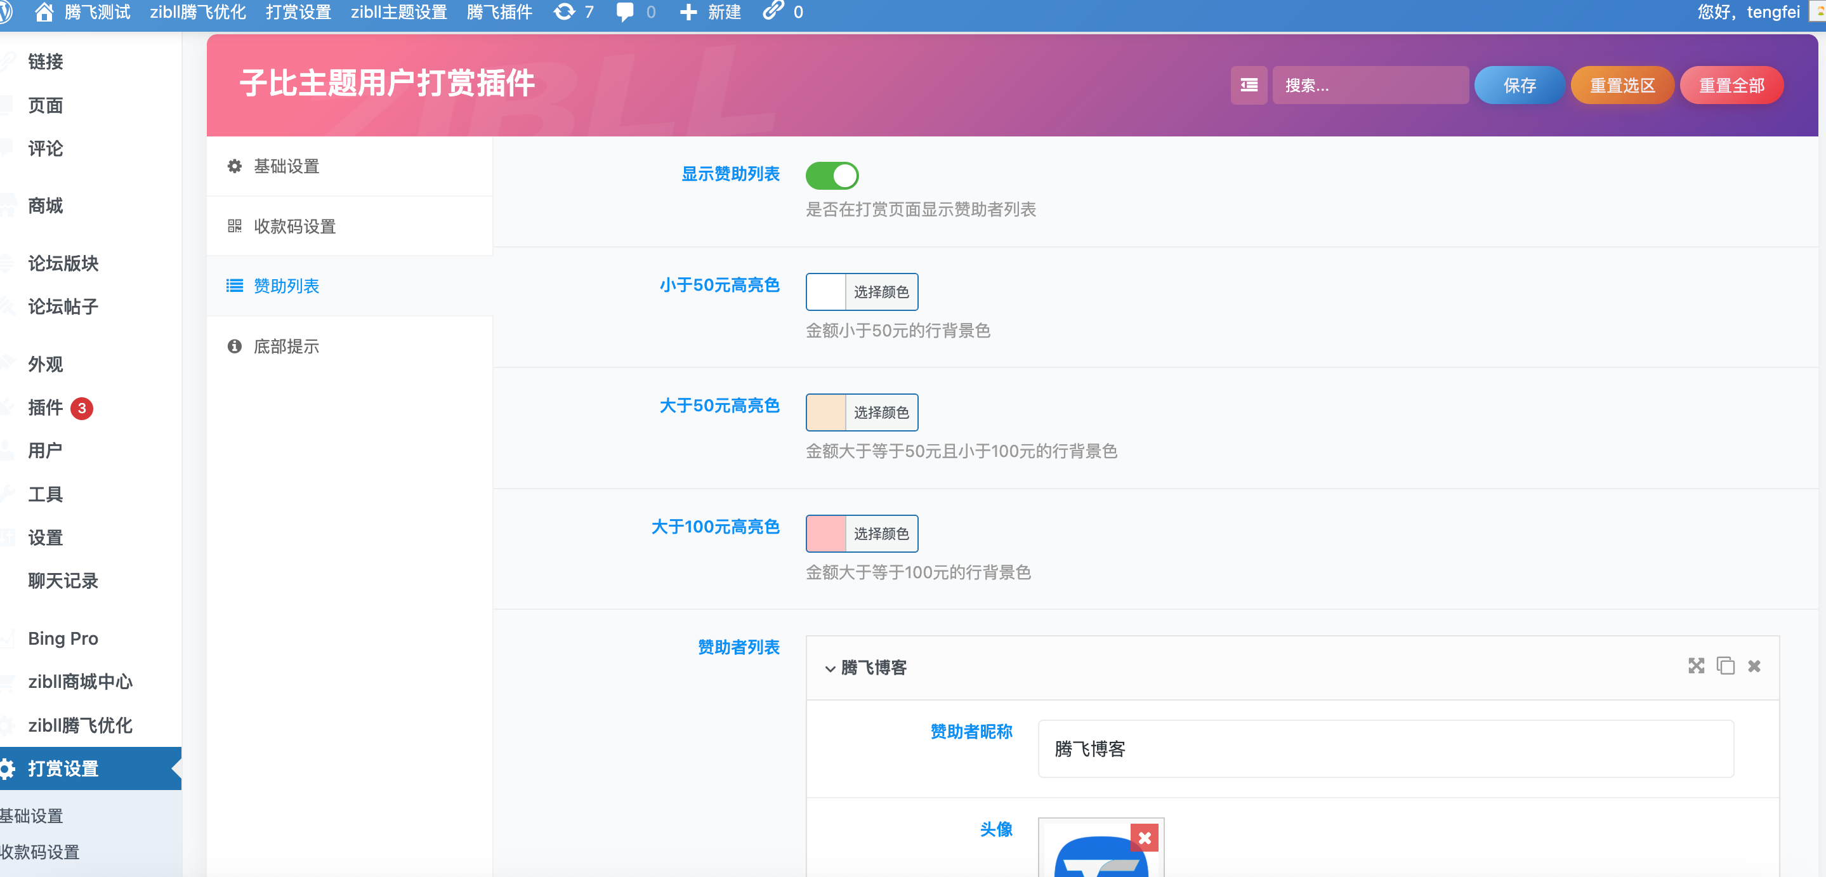Viewport: 1826px width, 877px height.
Task: Click the 底部提示 info icon
Action: point(235,346)
